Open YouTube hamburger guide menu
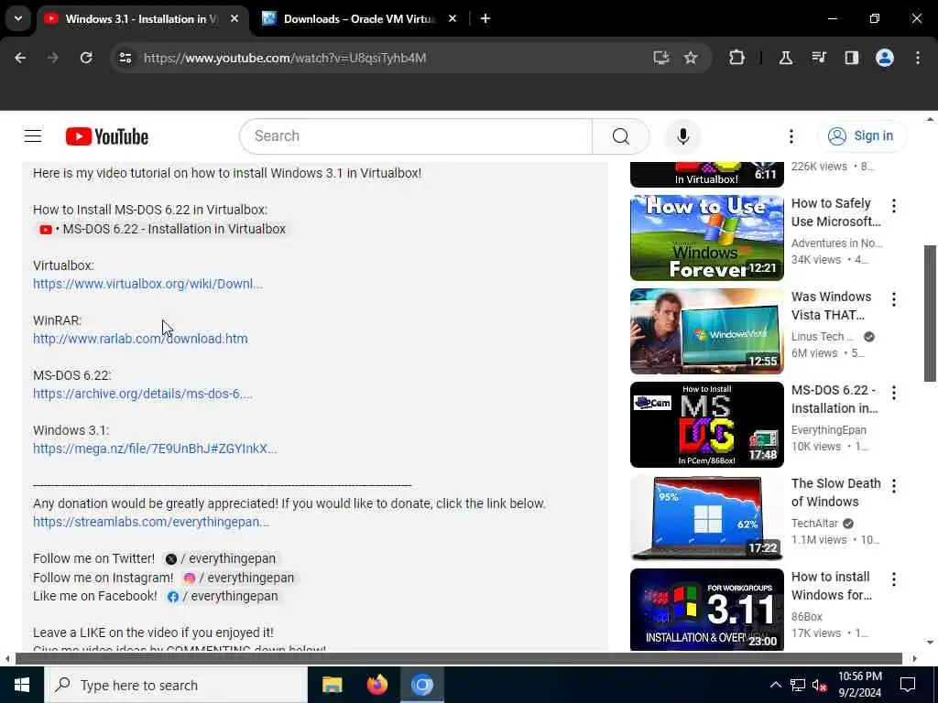This screenshot has width=938, height=703. click(33, 136)
